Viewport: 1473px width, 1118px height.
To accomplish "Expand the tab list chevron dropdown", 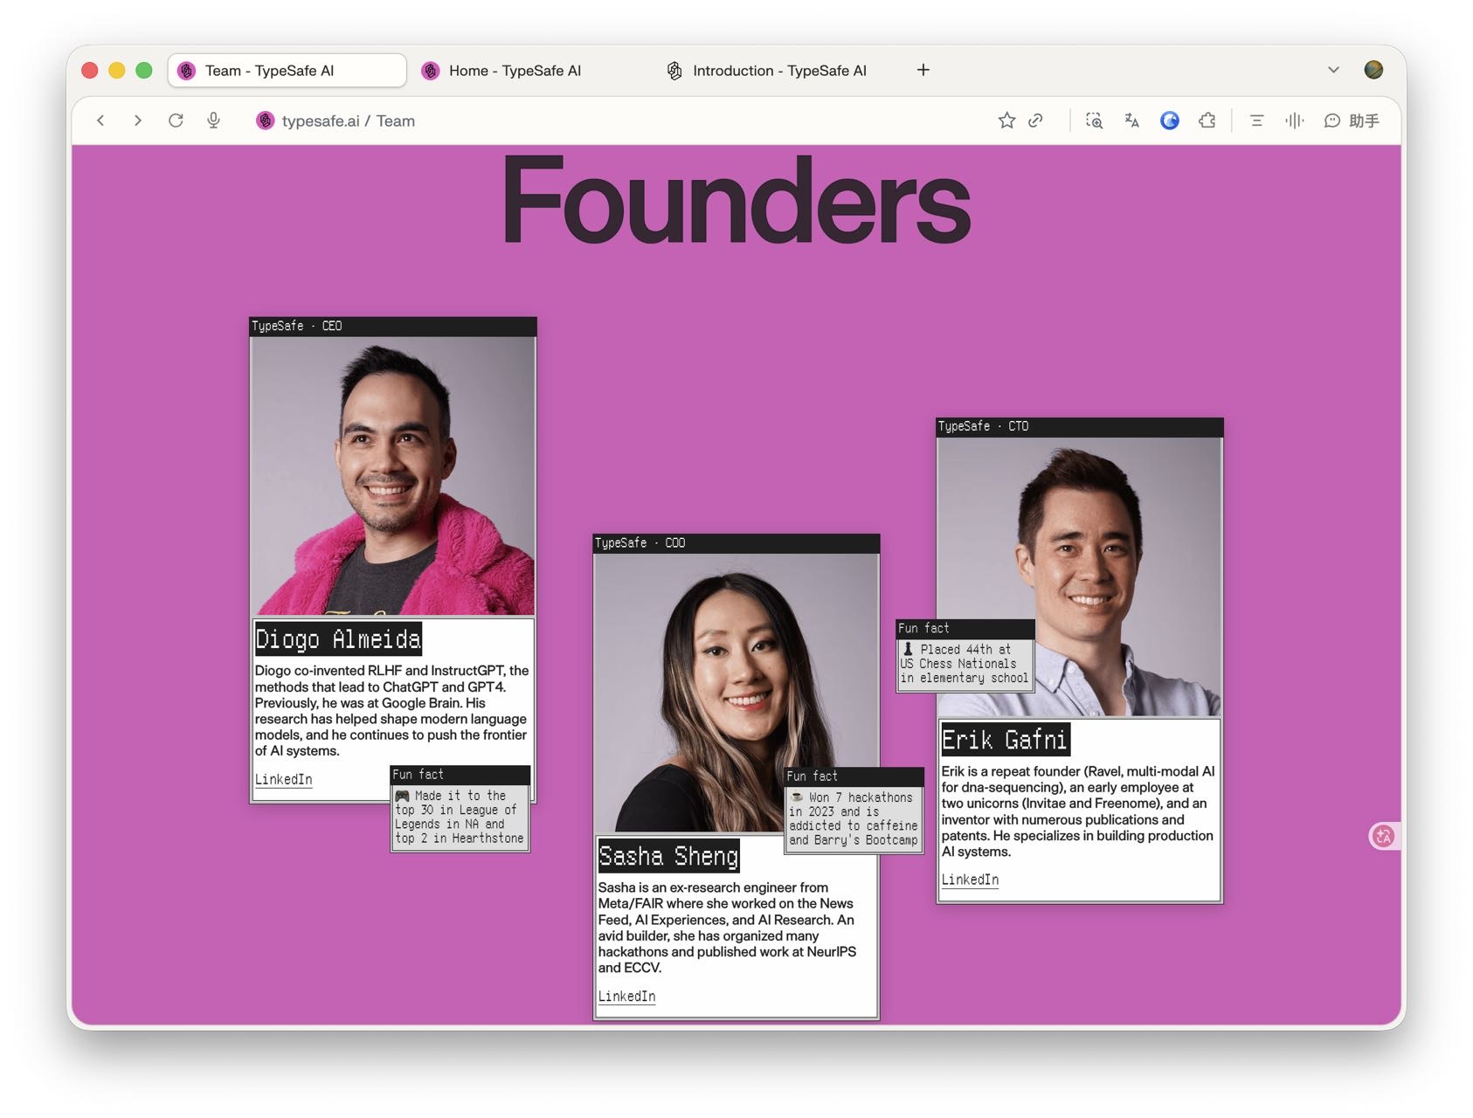I will coord(1333,70).
